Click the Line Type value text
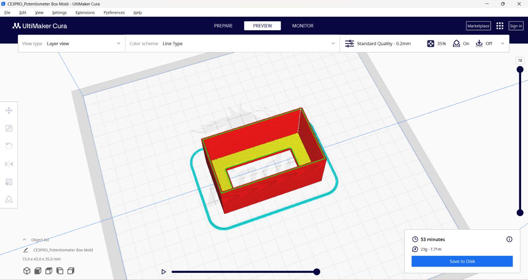The image size is (528, 280). (173, 44)
